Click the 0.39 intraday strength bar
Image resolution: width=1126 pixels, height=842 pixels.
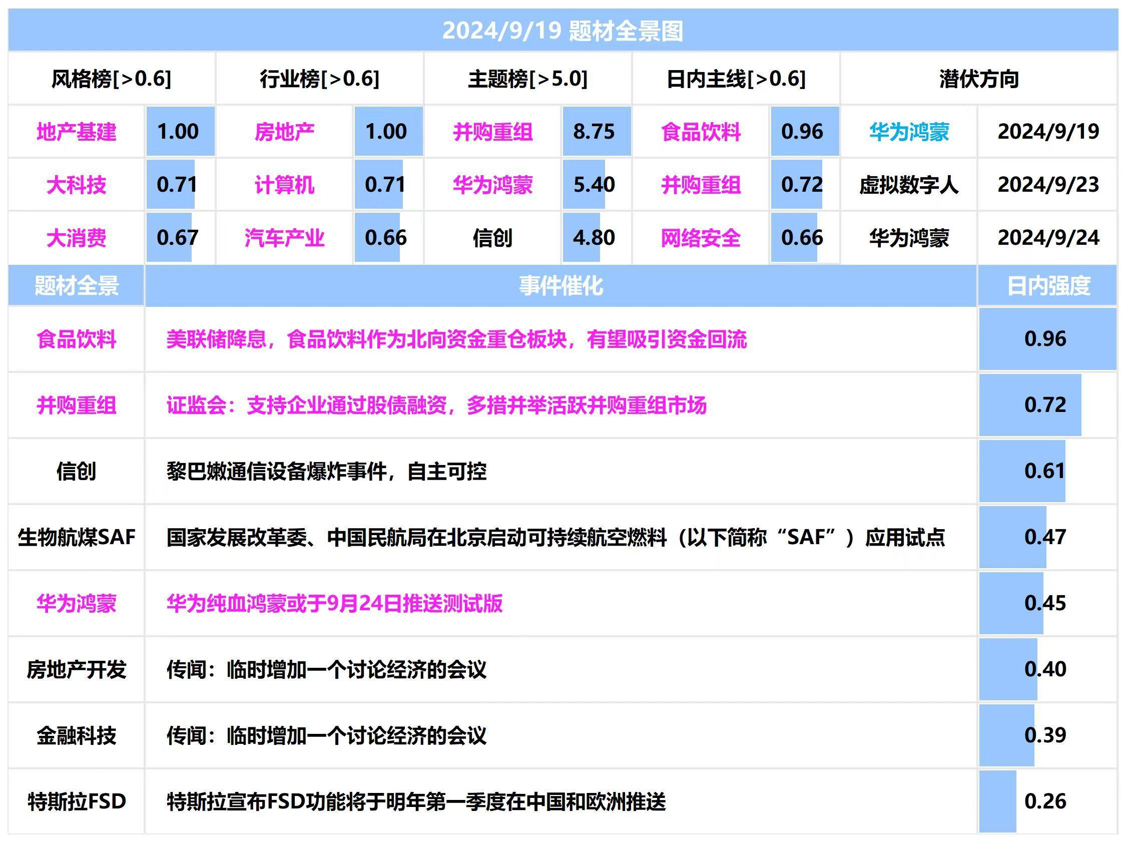[1007, 735]
